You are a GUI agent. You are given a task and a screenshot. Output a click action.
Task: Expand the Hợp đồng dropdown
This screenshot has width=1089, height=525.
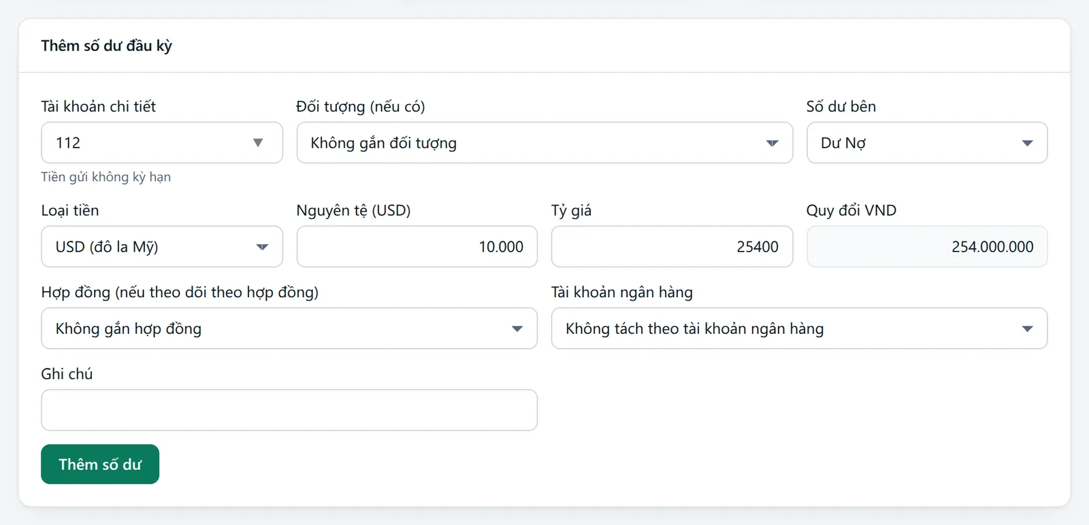click(289, 328)
